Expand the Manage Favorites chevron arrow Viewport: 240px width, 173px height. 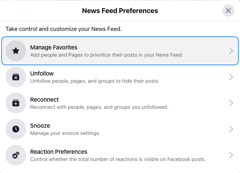pos(231,51)
